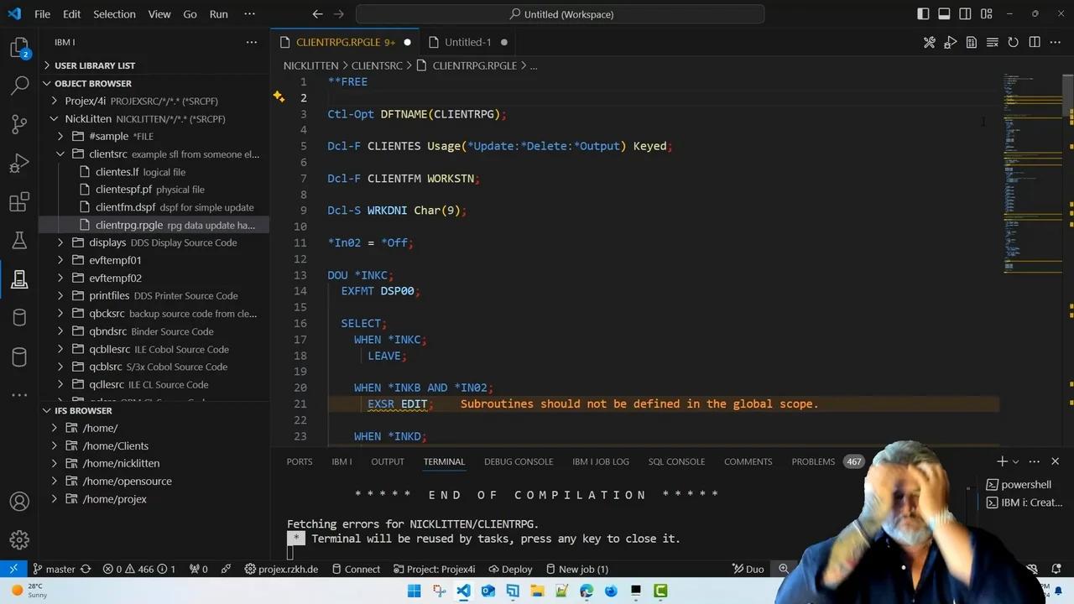1074x604 pixels.
Task: Open editor More Actions ellipsis
Action: click(1056, 42)
